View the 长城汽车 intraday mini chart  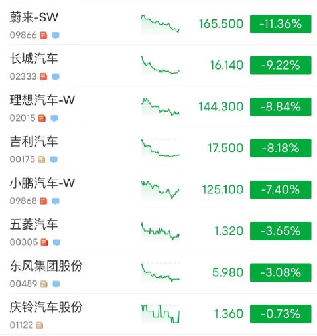click(160, 65)
